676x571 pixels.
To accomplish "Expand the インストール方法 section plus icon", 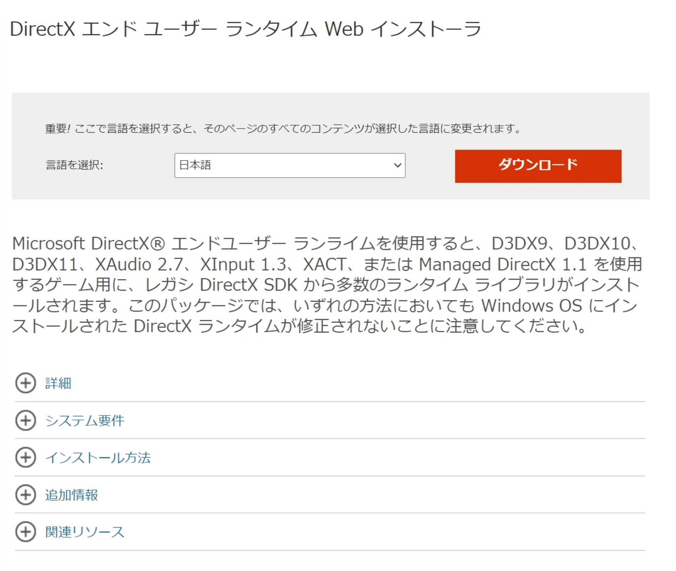I will [x=26, y=458].
